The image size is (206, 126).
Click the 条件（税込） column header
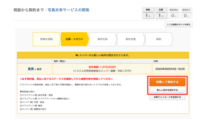pyautogui.click(x=60, y=61)
